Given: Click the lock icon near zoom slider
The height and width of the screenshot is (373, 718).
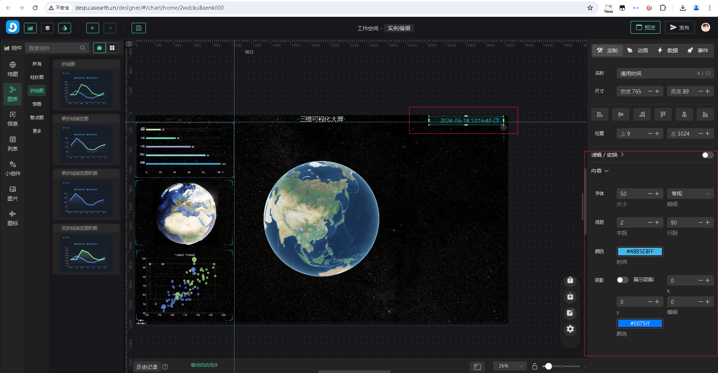Looking at the screenshot, I should coord(534,366).
